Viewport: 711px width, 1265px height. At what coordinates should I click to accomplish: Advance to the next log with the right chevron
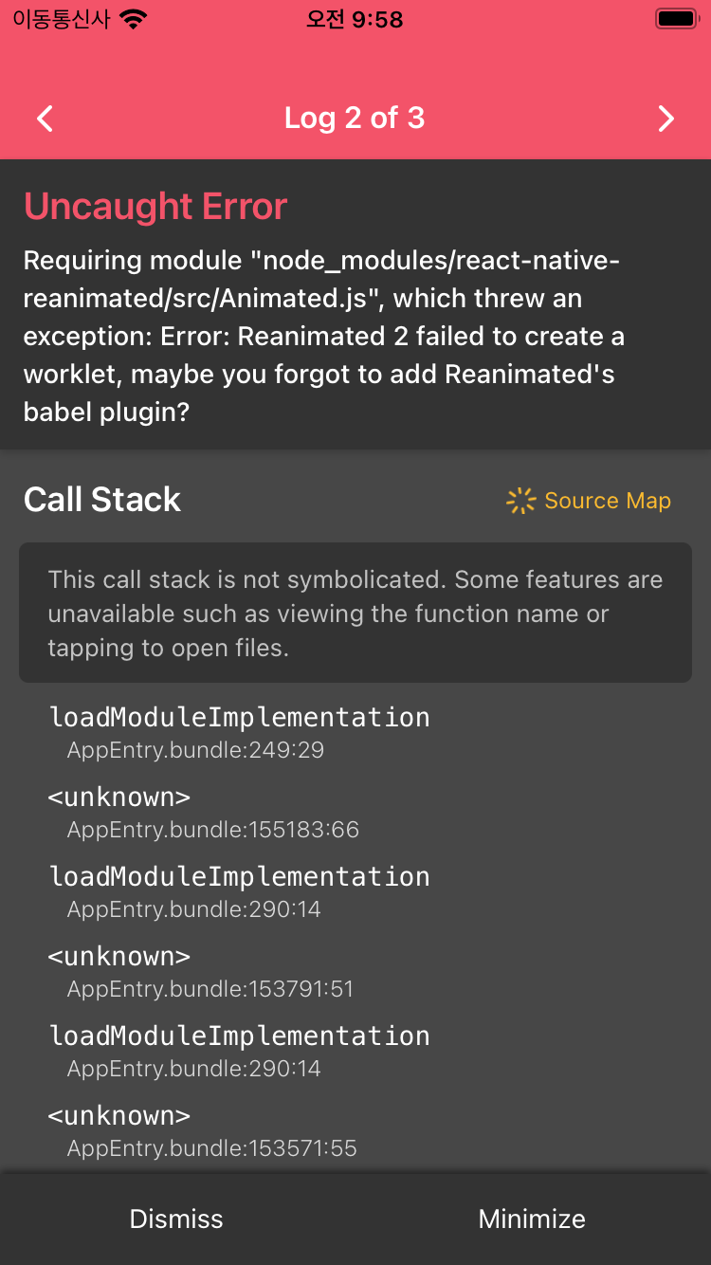[x=666, y=119]
